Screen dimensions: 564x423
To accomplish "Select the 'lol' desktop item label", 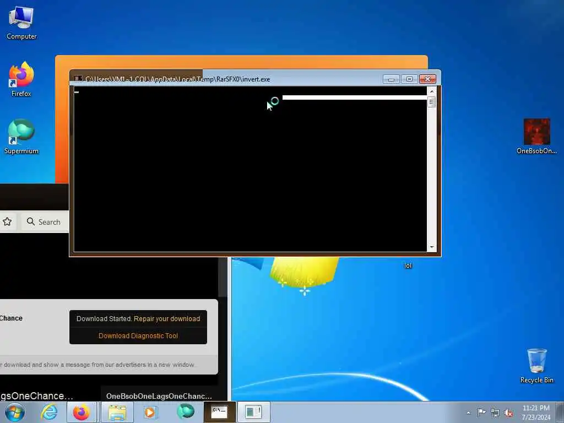I will [408, 265].
